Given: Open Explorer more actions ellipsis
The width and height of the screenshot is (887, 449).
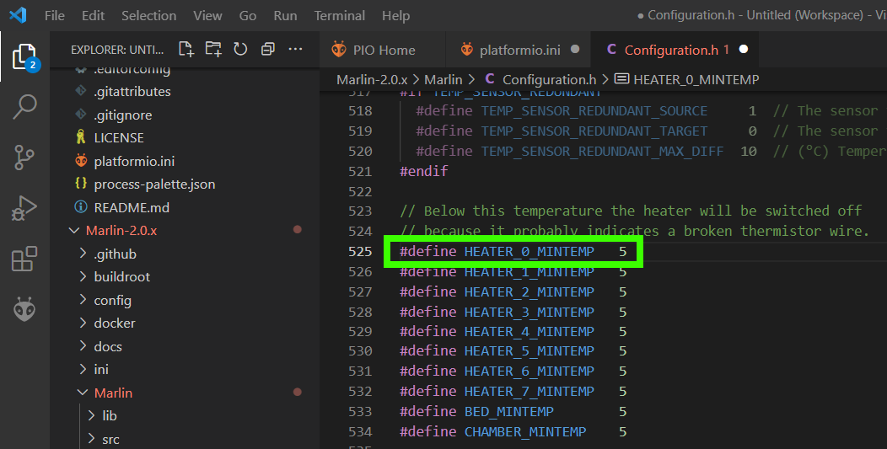Looking at the screenshot, I should pos(295,49).
